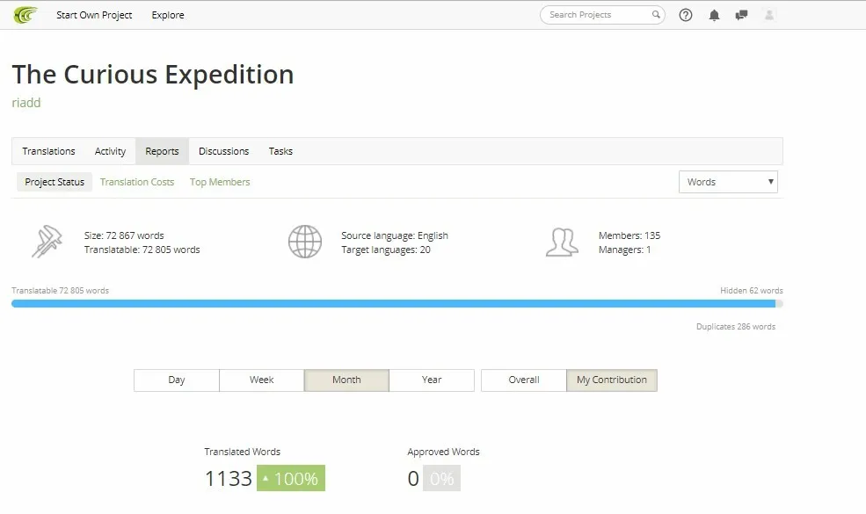Click 'Target languages: 20' text
This screenshot has width=866, height=514.
pos(385,250)
